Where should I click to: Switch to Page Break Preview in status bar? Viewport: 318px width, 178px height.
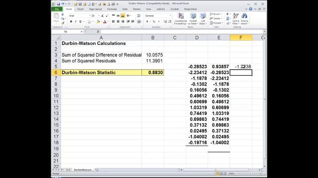pyautogui.click(x=225, y=174)
